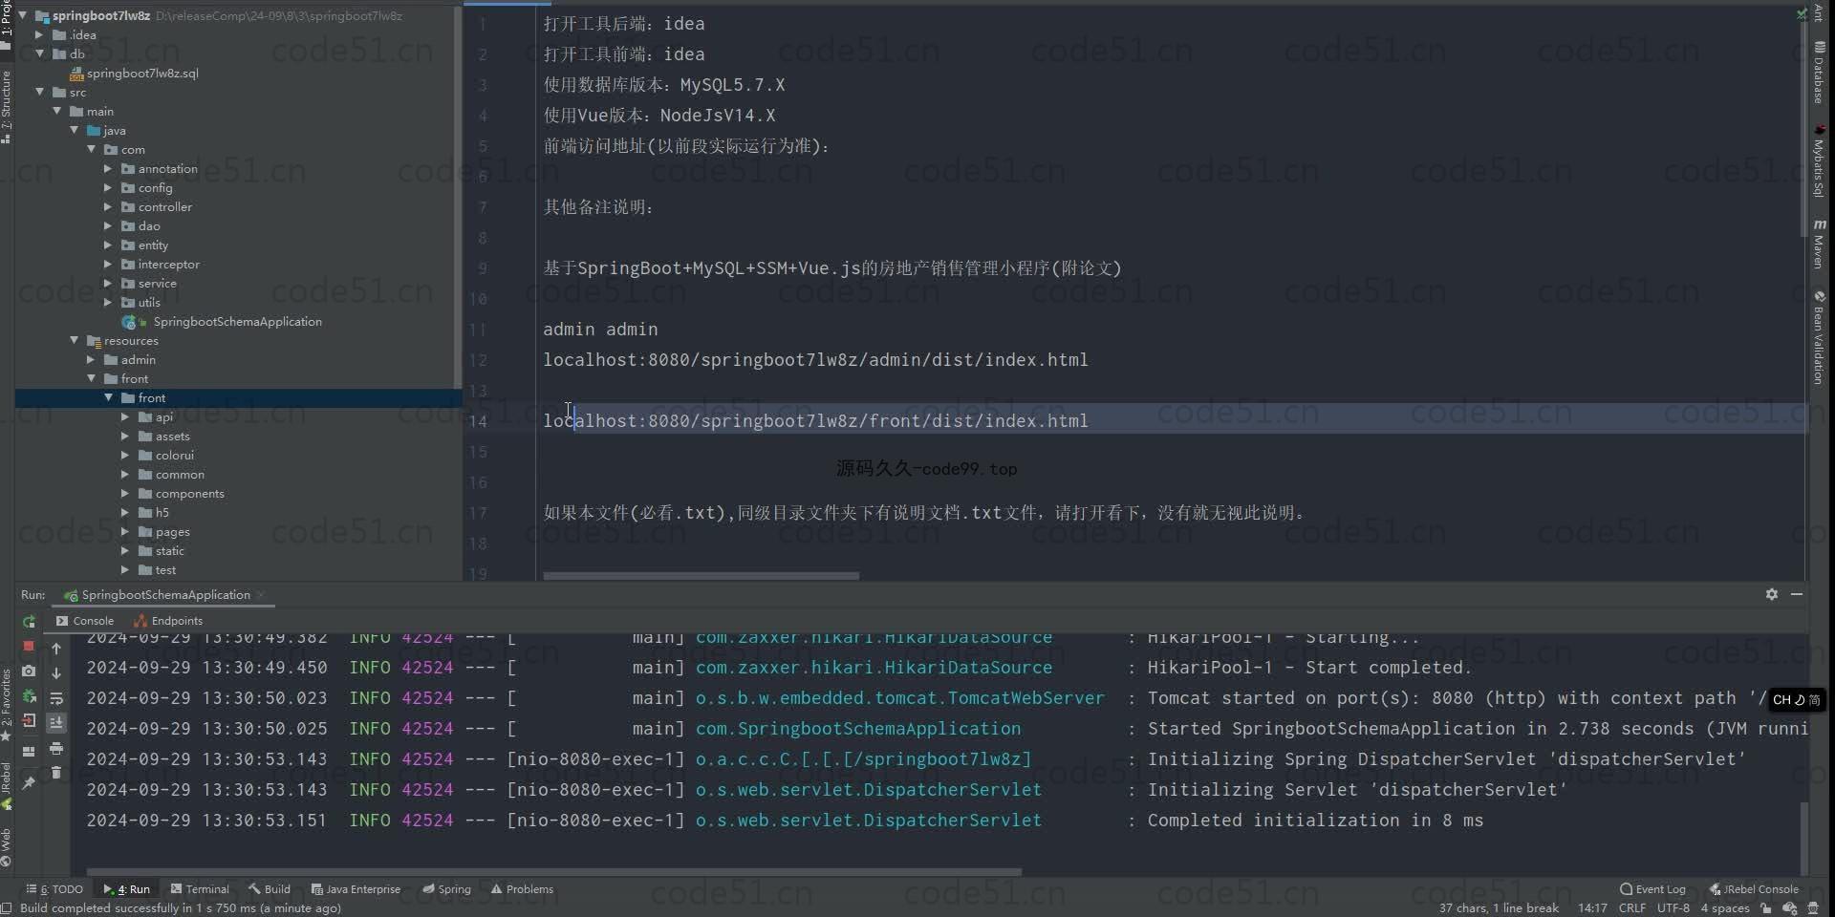
Task: Open the Problems tool window tab
Action: tap(522, 889)
